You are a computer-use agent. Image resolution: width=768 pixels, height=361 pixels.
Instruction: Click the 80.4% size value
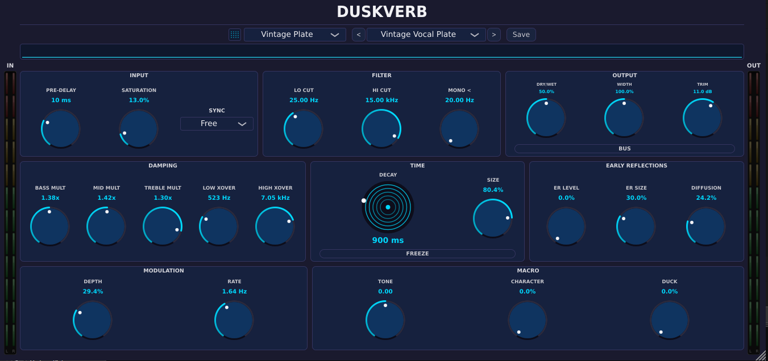[x=493, y=190]
